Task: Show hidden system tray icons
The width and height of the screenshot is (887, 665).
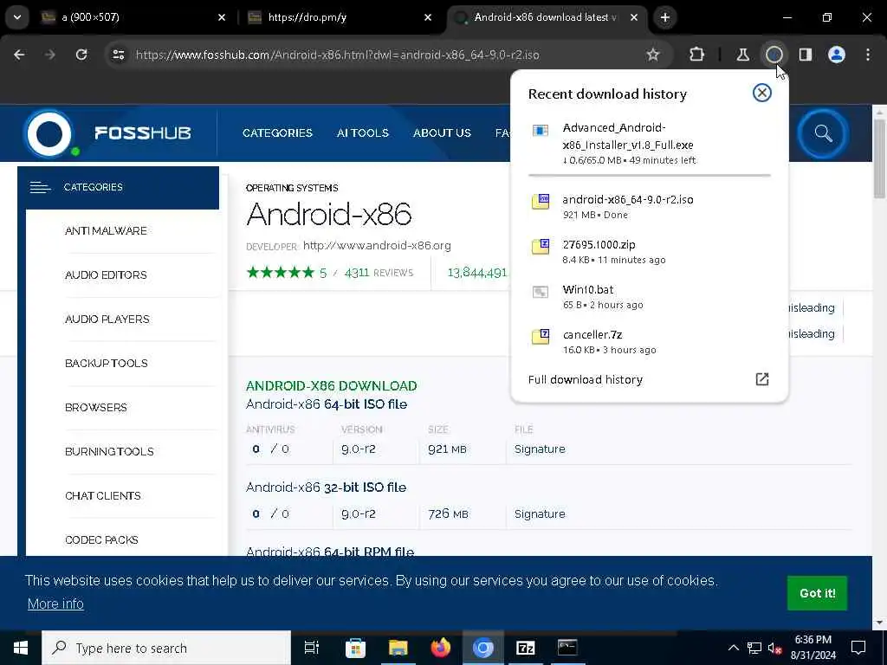Action: point(733,648)
